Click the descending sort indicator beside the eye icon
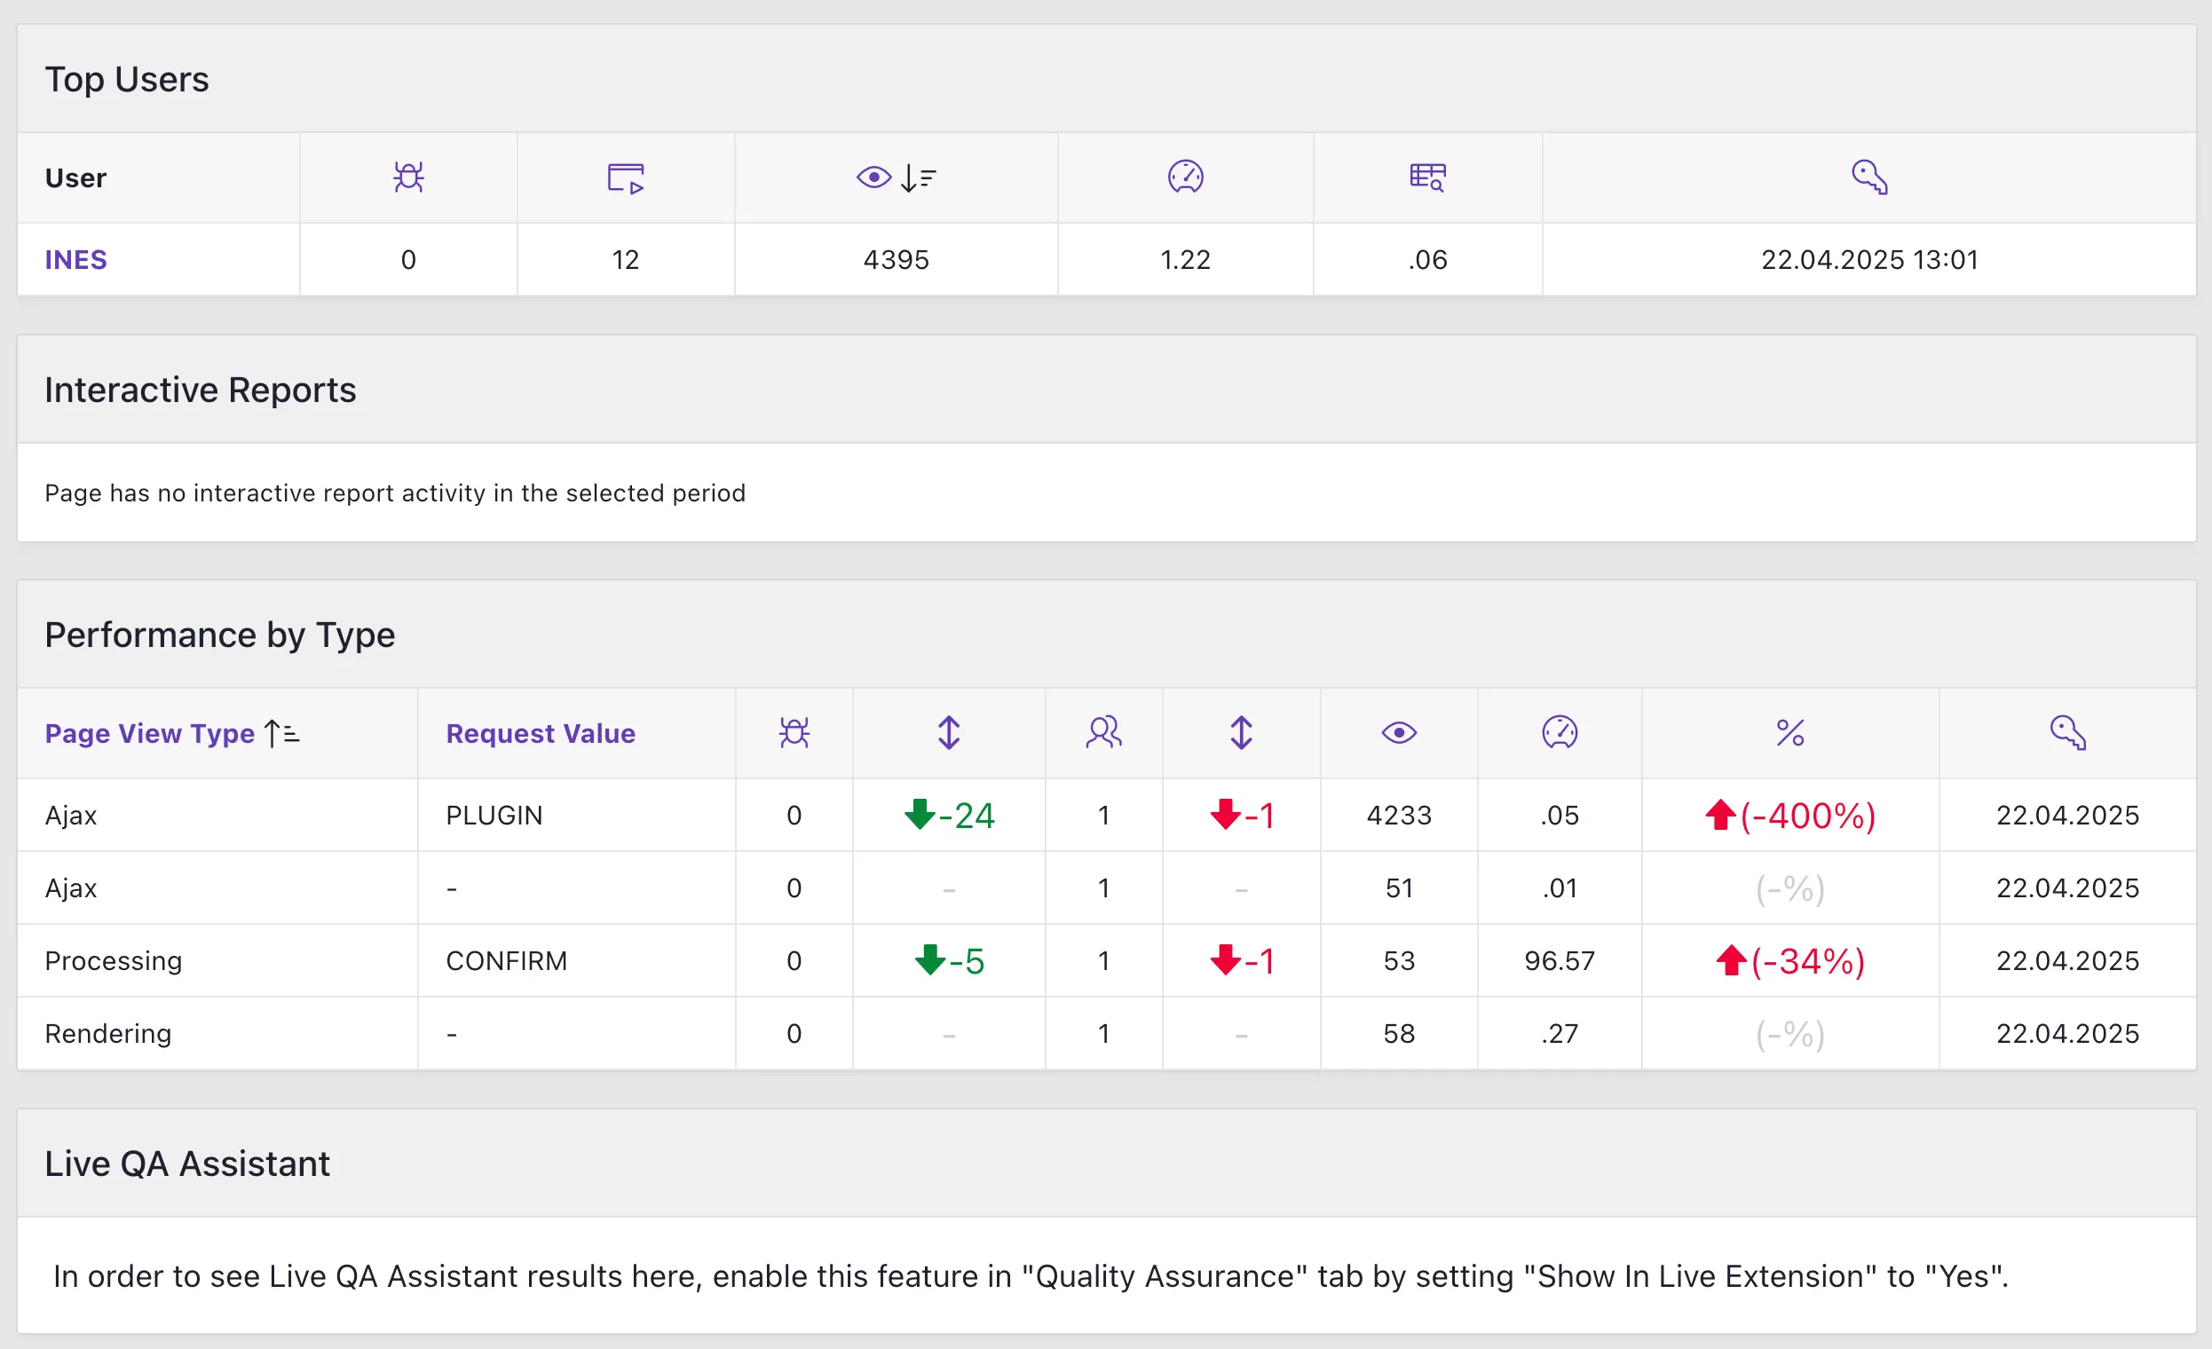This screenshot has width=2212, height=1349. (x=918, y=177)
